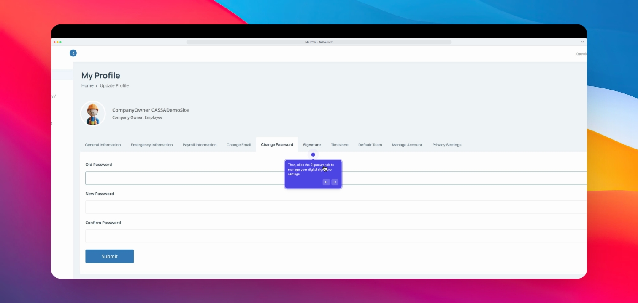Select the Change Email tab
The image size is (638, 303).
pos(239,145)
